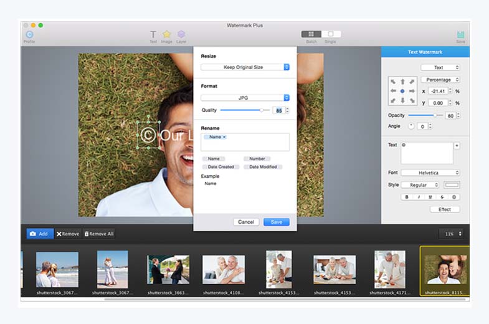This screenshot has height=324, width=489.
Task: Switch to Batch mode
Action: click(x=311, y=34)
